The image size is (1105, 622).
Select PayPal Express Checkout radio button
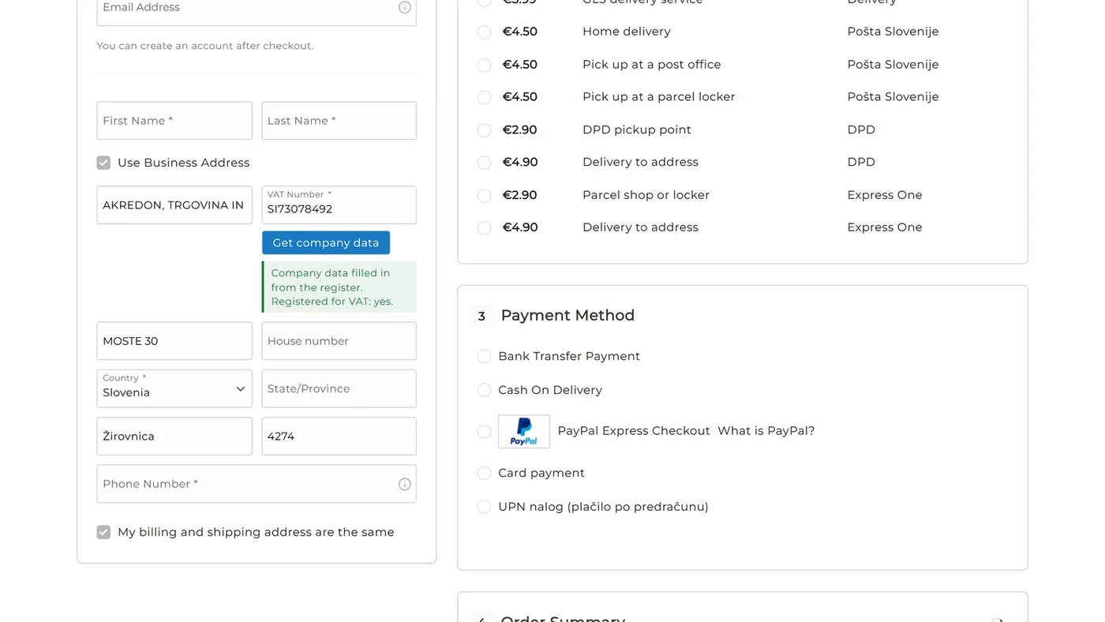coord(485,432)
